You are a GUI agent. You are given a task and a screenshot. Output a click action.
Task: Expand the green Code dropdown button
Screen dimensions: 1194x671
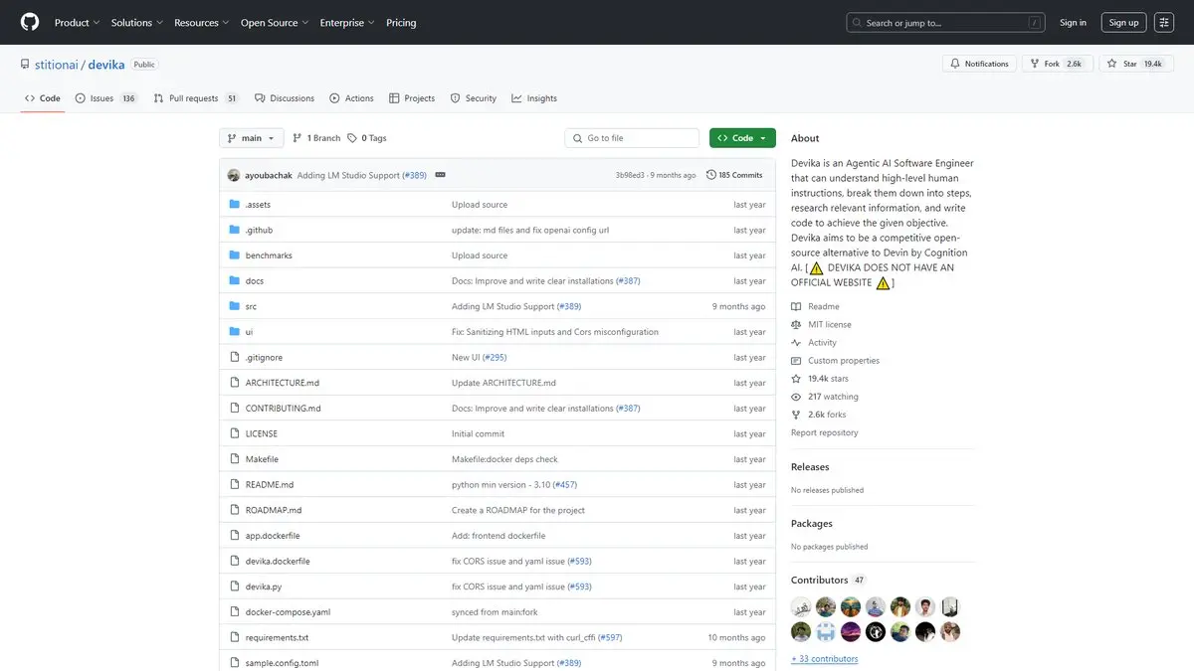[742, 138]
